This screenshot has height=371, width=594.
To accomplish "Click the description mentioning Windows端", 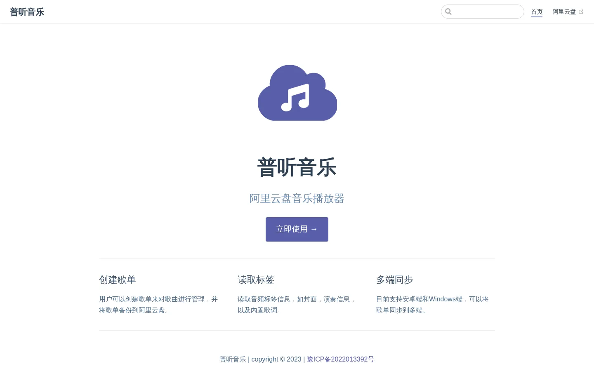I will (432, 305).
